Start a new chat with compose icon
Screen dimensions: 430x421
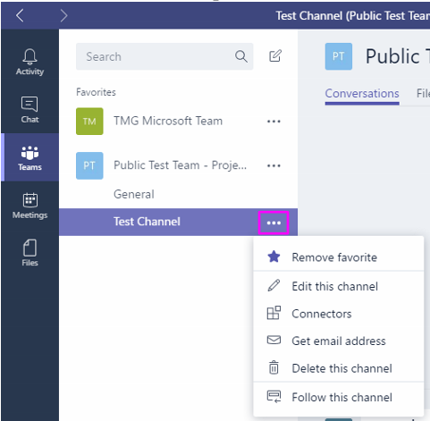275,55
